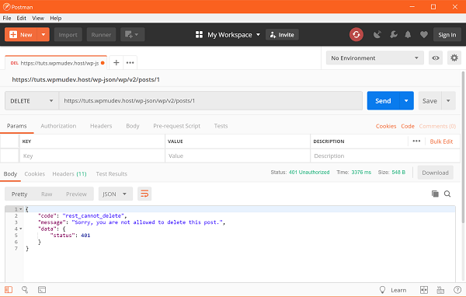Open the Code link
Image resolution: width=466 pixels, height=297 pixels.
(408, 126)
